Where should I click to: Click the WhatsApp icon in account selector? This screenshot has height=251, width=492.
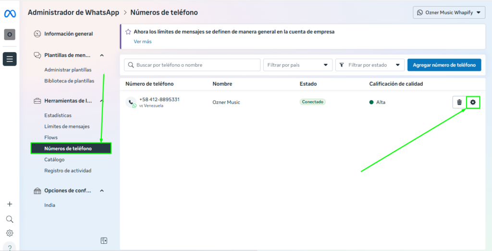coord(420,13)
